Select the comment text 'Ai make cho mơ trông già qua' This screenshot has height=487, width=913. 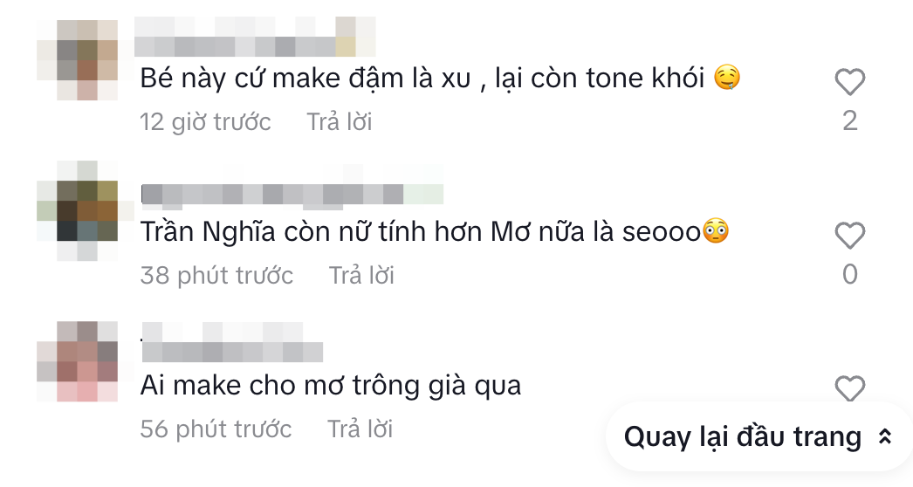tap(331, 386)
